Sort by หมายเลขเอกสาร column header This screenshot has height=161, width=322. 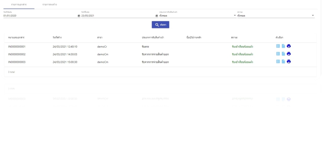pyautogui.click(x=17, y=38)
